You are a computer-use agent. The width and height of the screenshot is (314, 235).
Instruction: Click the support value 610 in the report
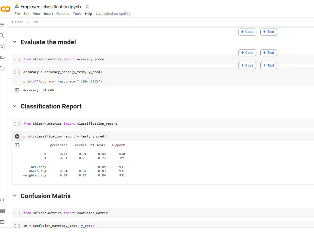point(122,154)
